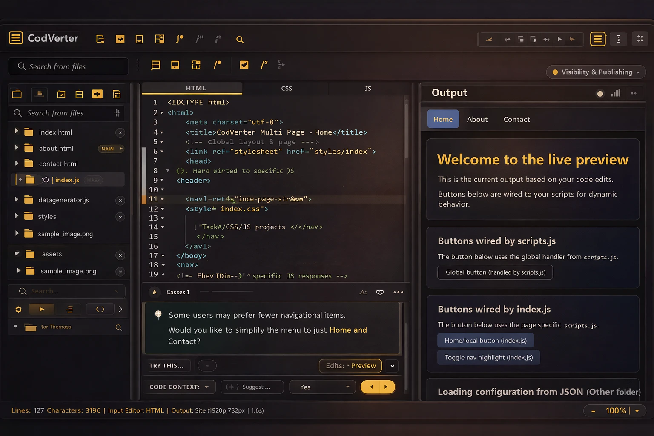Open the Visibility & Publishing dropdown

(596, 72)
